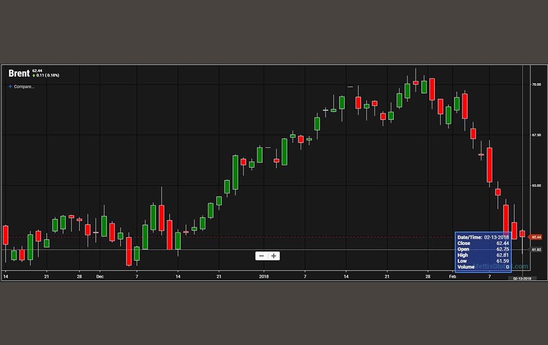Select the High 62.81 tooltip row
Image resolution: width=548 pixels, height=345 pixels.
tap(483, 255)
